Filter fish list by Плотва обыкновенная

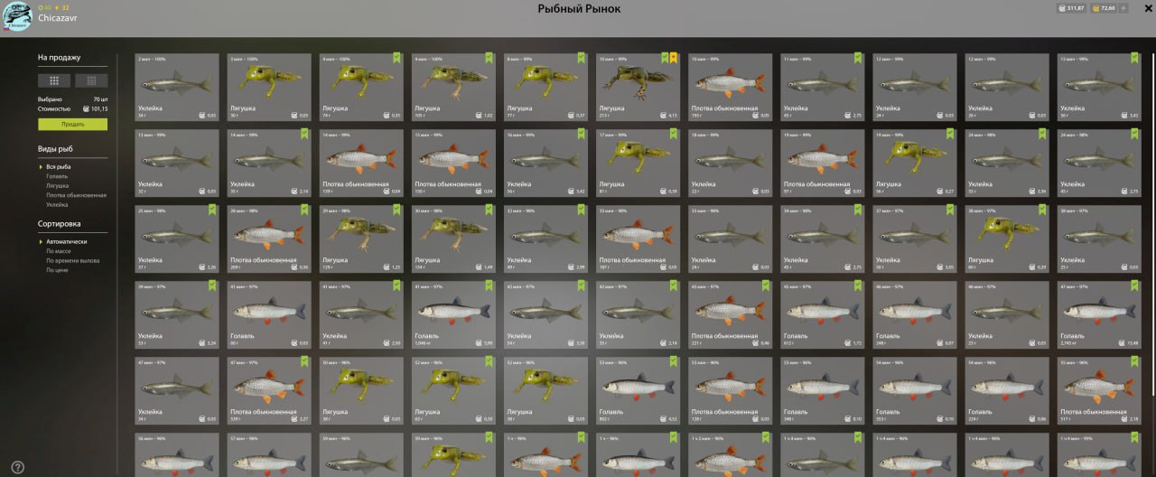tap(77, 195)
